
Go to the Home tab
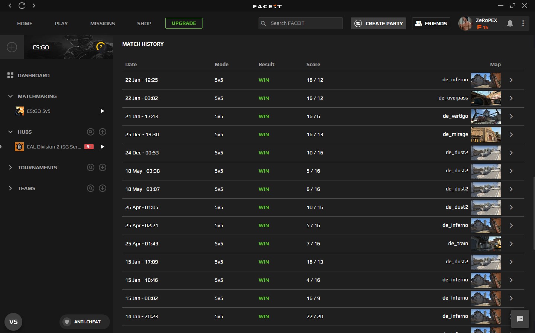pos(25,23)
